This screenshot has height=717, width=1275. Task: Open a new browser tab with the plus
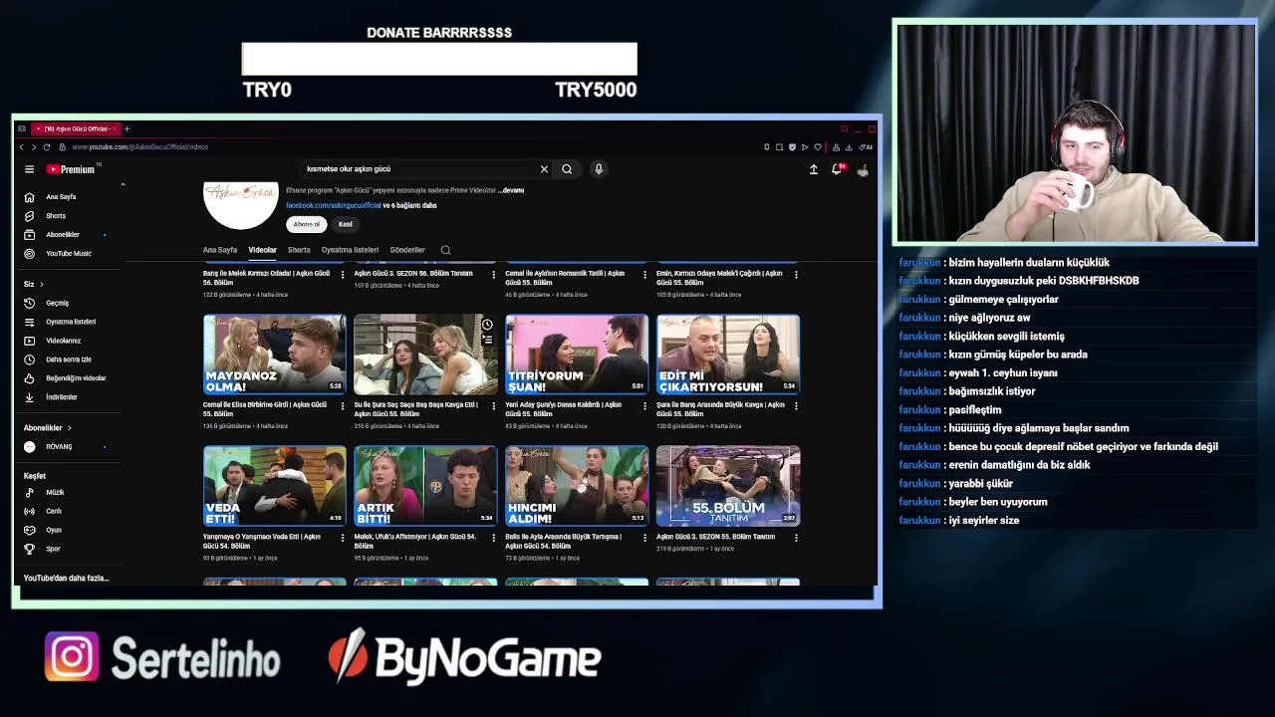127,128
